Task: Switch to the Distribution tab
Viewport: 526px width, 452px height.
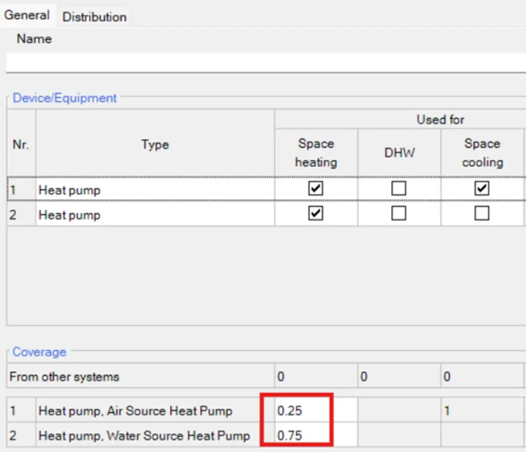Action: tap(93, 16)
